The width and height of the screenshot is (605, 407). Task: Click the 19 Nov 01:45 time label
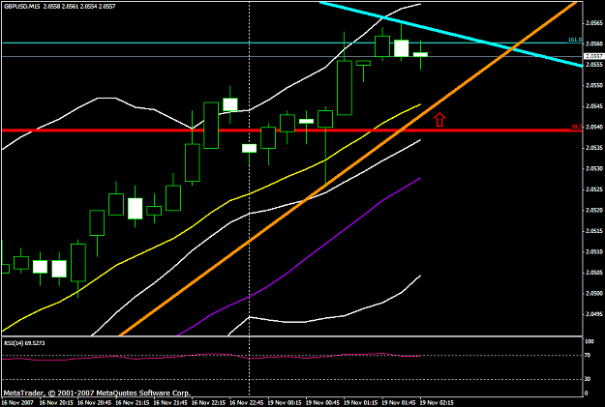point(399,403)
